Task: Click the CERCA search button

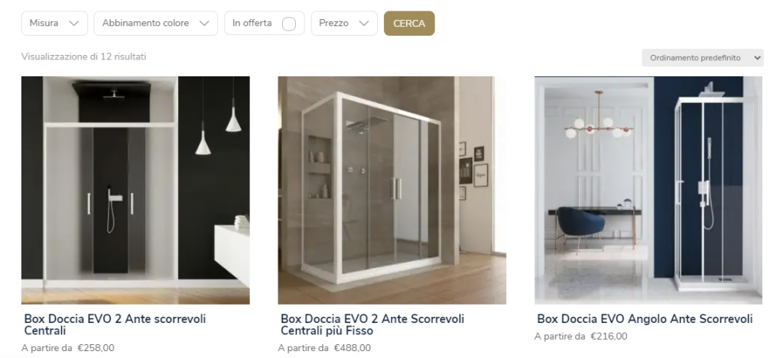Action: point(409,24)
